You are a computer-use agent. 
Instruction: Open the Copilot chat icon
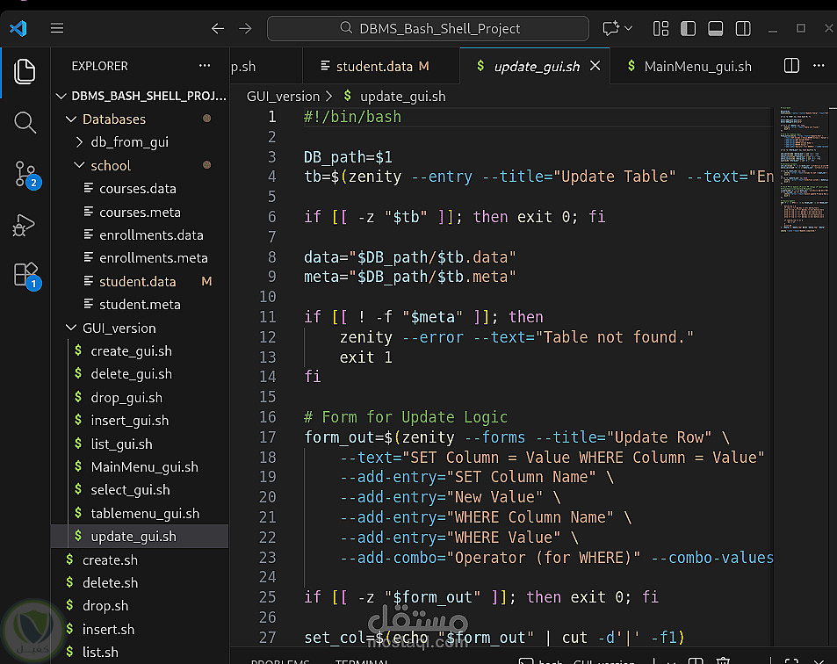tap(611, 28)
